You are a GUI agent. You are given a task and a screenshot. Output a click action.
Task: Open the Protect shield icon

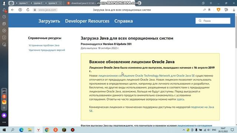[218, 10]
